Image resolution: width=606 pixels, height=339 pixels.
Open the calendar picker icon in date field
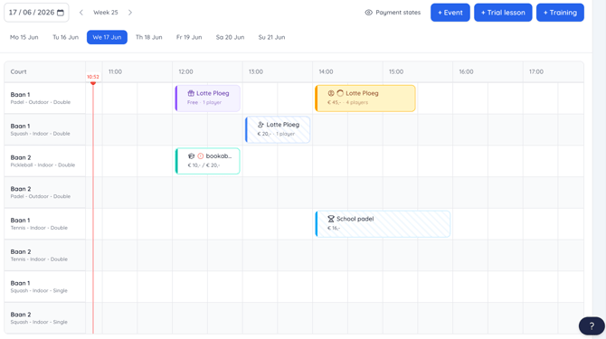pos(61,13)
